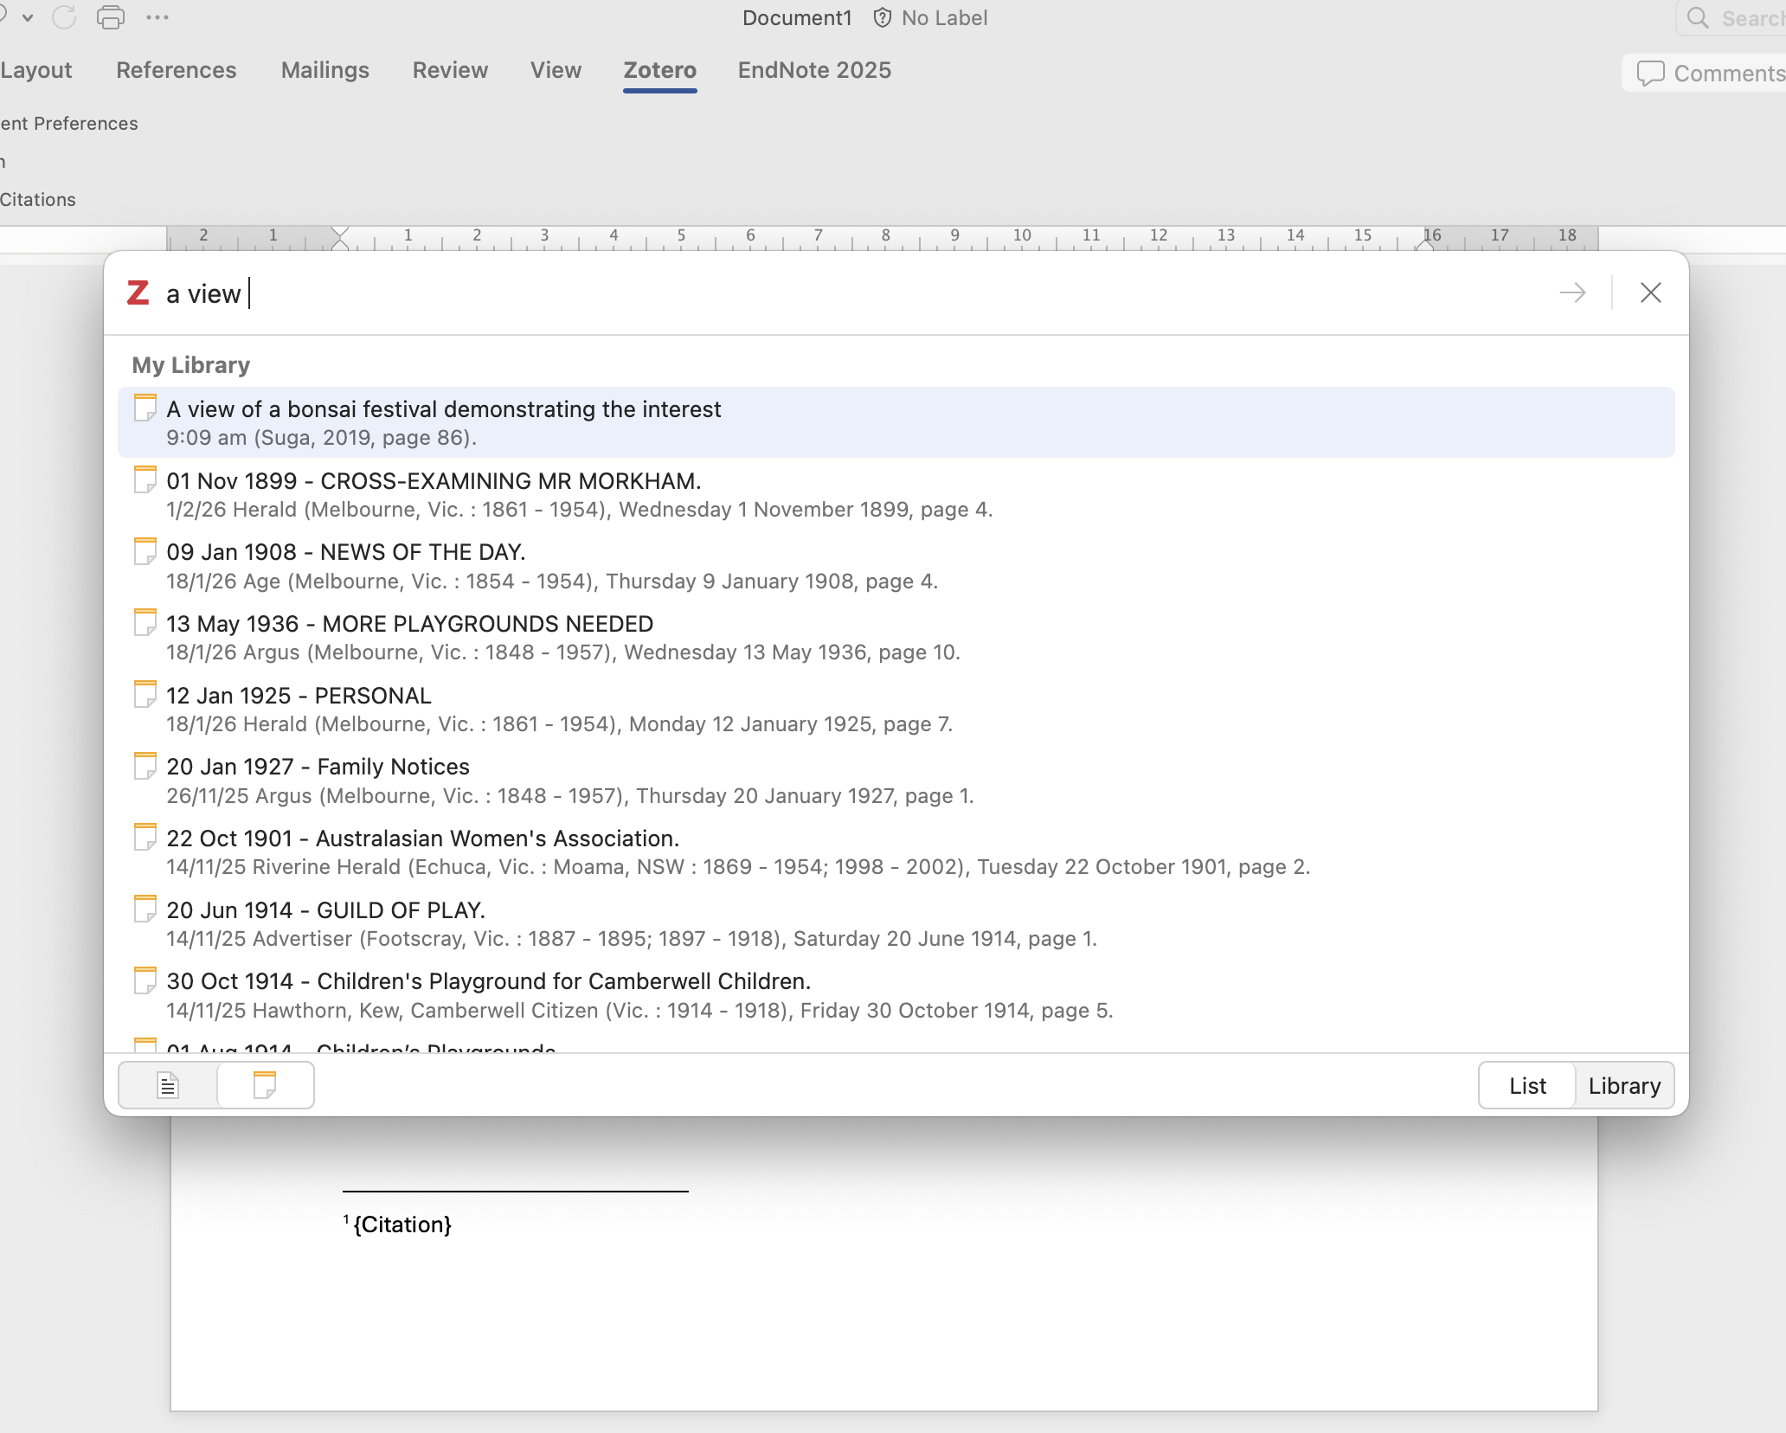Click the {Citation} footnote placeholder
The image size is (1786, 1433).
402,1224
